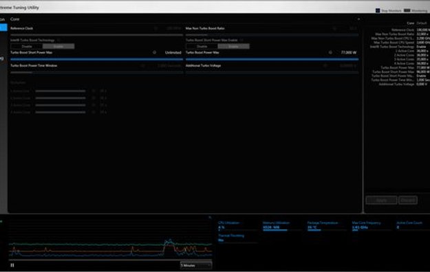430x272 pixels.
Task: Adjust the Reference Clock slider
Action: pyautogui.click(x=96, y=35)
